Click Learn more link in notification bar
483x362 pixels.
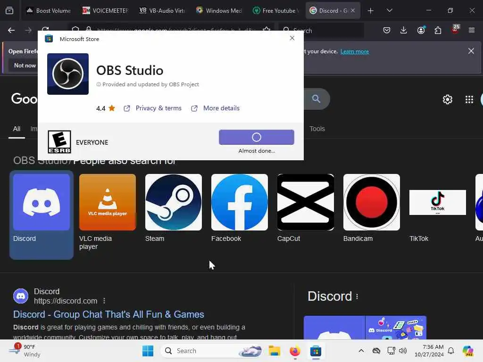point(355,51)
